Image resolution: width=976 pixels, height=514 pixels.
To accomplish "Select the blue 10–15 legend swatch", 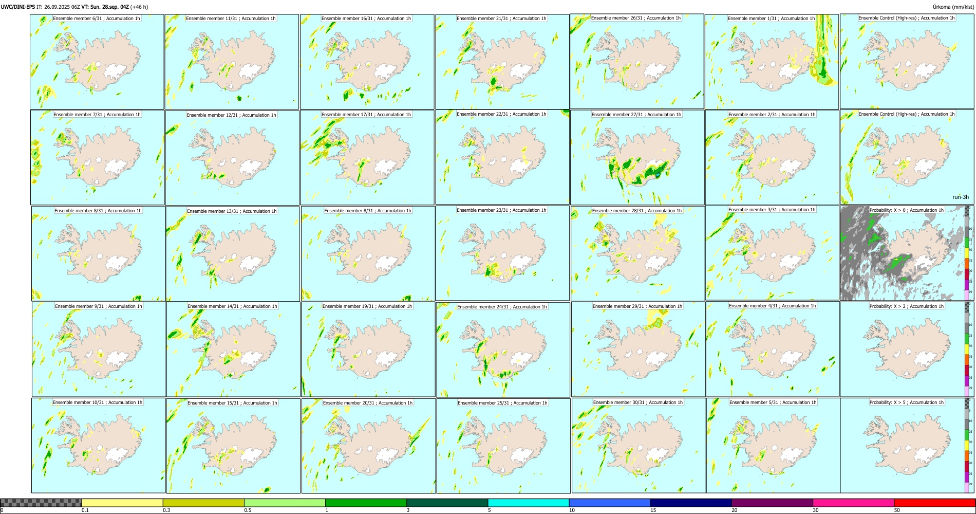I will click(610, 503).
